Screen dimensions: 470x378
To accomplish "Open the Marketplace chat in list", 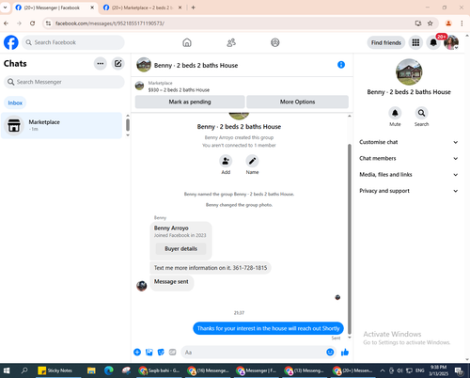I will coord(61,125).
